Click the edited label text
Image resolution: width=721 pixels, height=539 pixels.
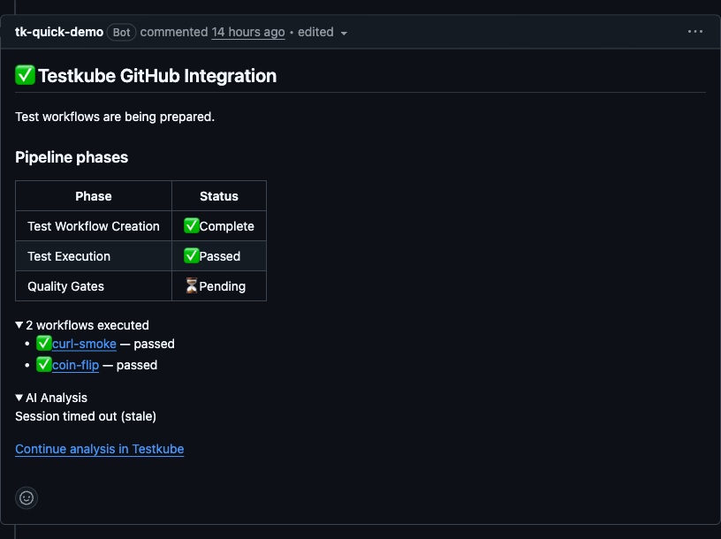315,32
